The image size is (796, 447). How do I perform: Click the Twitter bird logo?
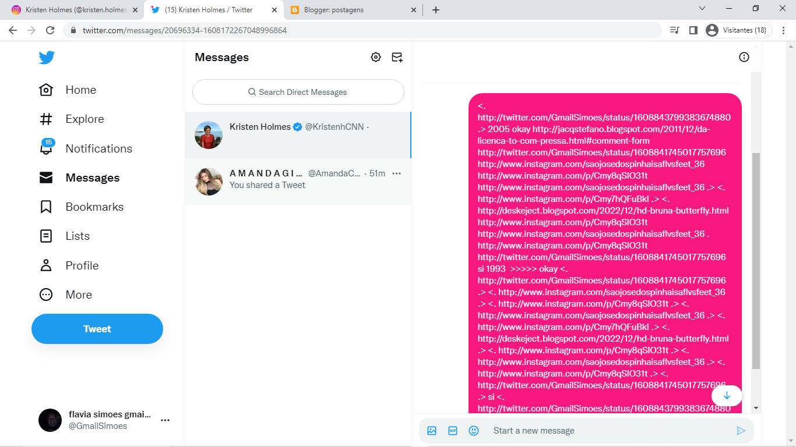47,58
